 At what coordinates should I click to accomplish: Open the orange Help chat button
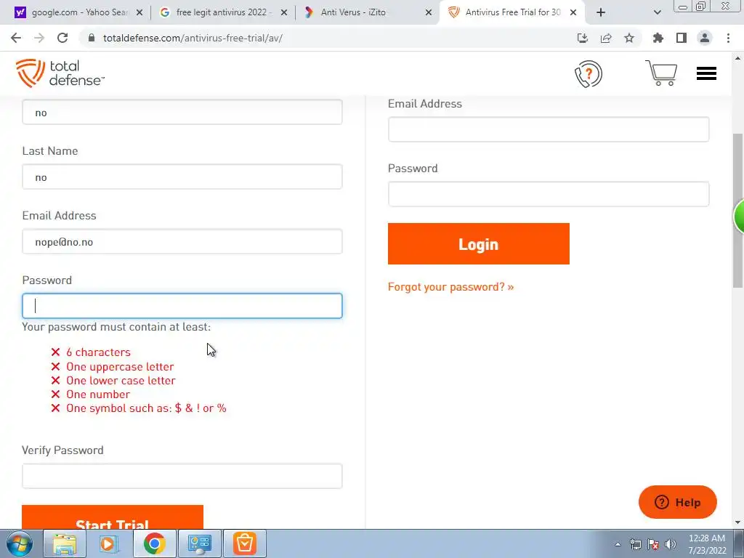(x=678, y=502)
